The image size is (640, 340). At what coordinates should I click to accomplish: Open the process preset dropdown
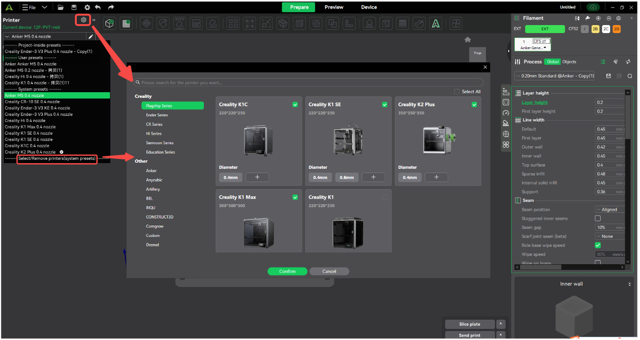coord(555,76)
